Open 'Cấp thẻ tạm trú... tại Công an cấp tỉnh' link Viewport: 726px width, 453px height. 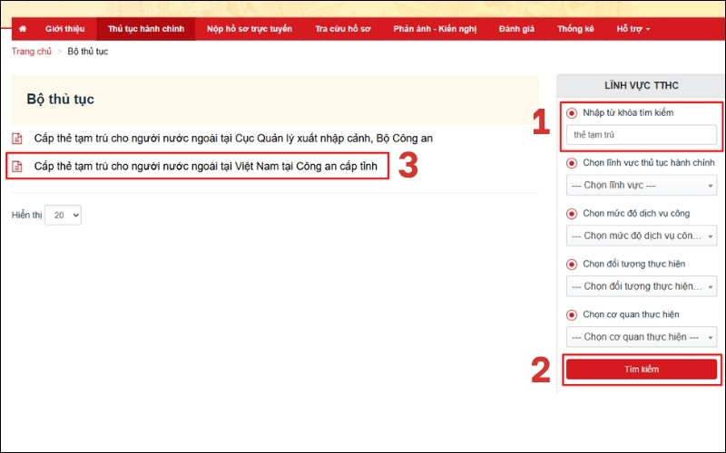[x=205, y=167]
